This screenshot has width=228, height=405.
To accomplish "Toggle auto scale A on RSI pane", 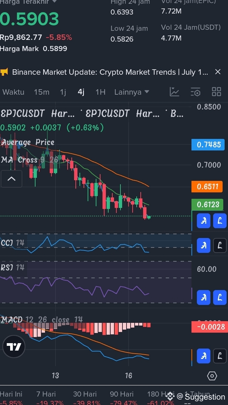I will 204,297.
